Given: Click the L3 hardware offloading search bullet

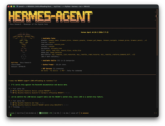Looking at the screenshot, I should pyautogui.click(x=13, y=93).
